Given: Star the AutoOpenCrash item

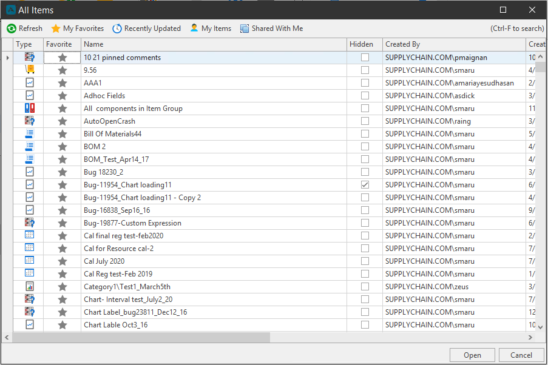Looking at the screenshot, I should (x=63, y=121).
